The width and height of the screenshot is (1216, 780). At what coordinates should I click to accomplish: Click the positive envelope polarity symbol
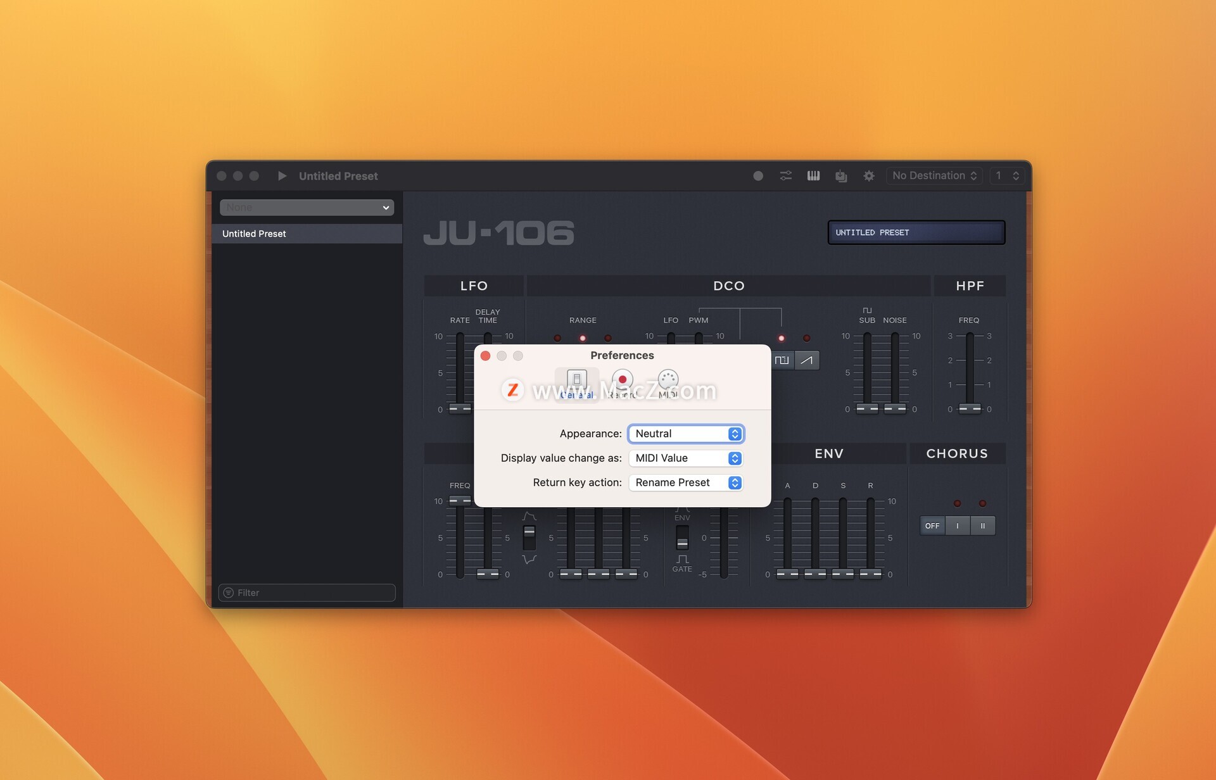(x=529, y=517)
